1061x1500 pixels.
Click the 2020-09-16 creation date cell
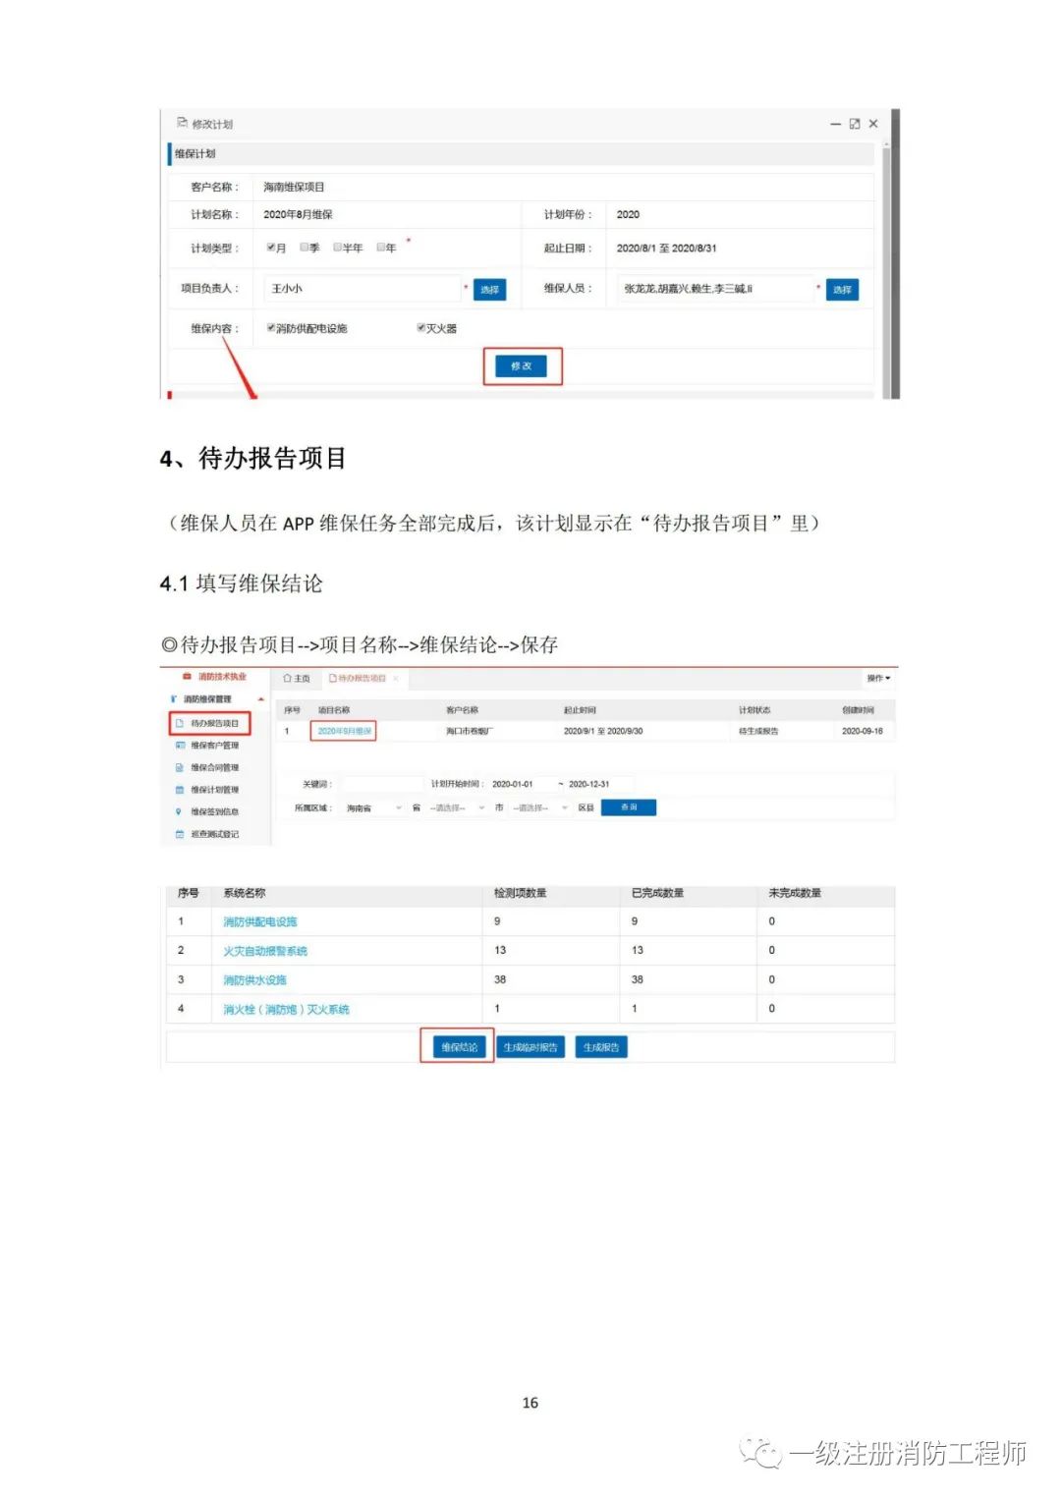click(863, 731)
